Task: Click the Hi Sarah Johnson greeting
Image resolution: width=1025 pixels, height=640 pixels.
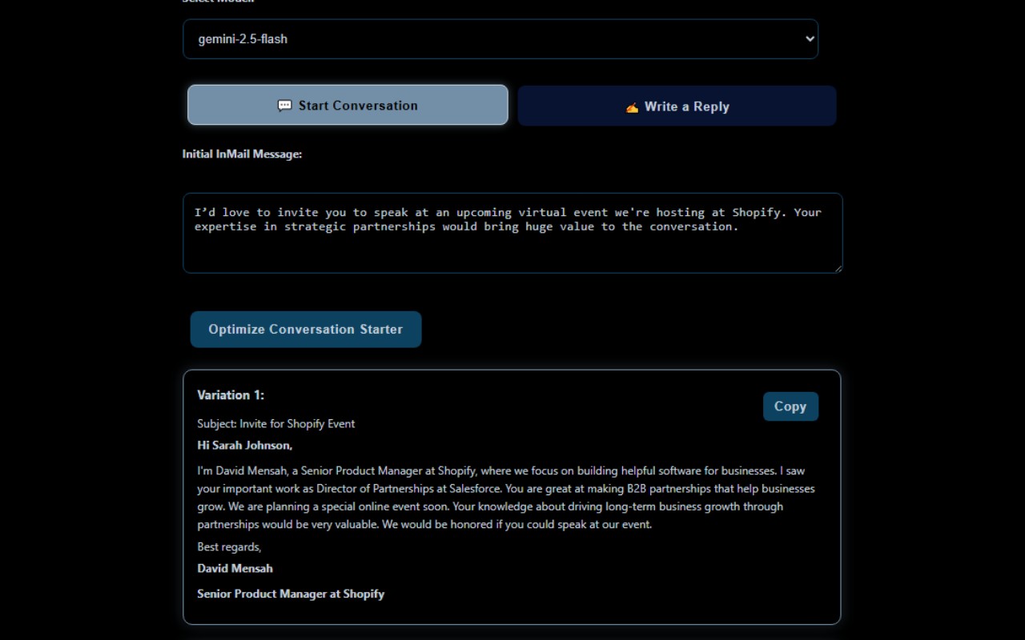Action: tap(245, 445)
